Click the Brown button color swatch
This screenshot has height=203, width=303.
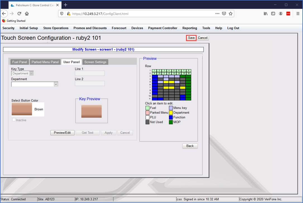pyautogui.click(x=22, y=109)
